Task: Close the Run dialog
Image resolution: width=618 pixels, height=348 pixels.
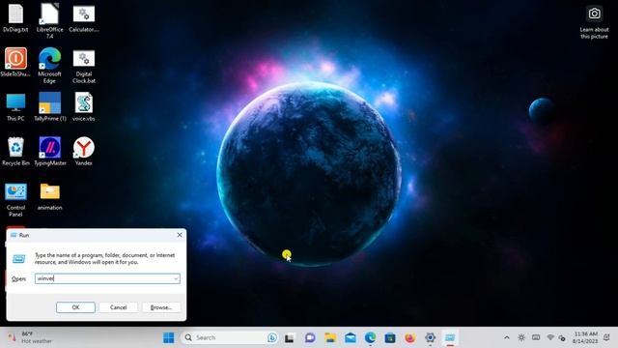Action: tap(180, 235)
